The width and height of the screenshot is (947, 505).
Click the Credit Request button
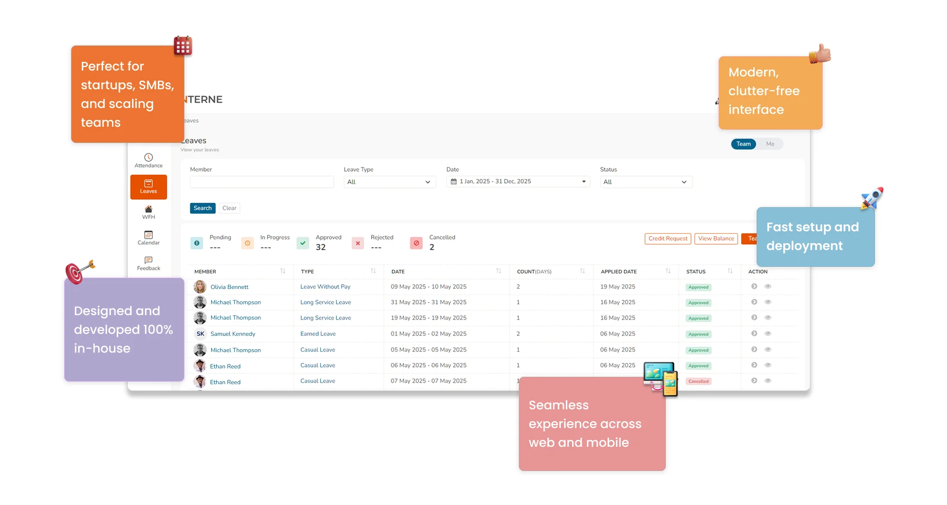pos(668,239)
